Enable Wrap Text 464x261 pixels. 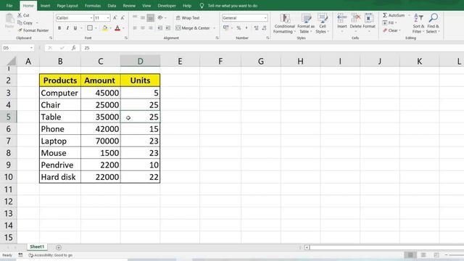click(188, 18)
